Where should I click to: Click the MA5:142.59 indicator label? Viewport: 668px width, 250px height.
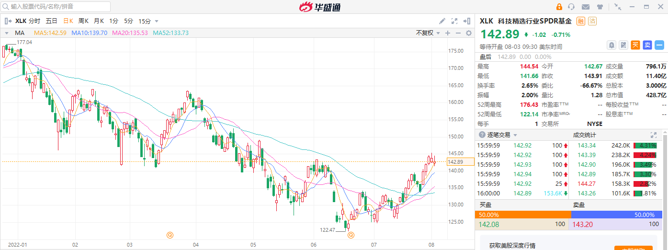[50, 33]
